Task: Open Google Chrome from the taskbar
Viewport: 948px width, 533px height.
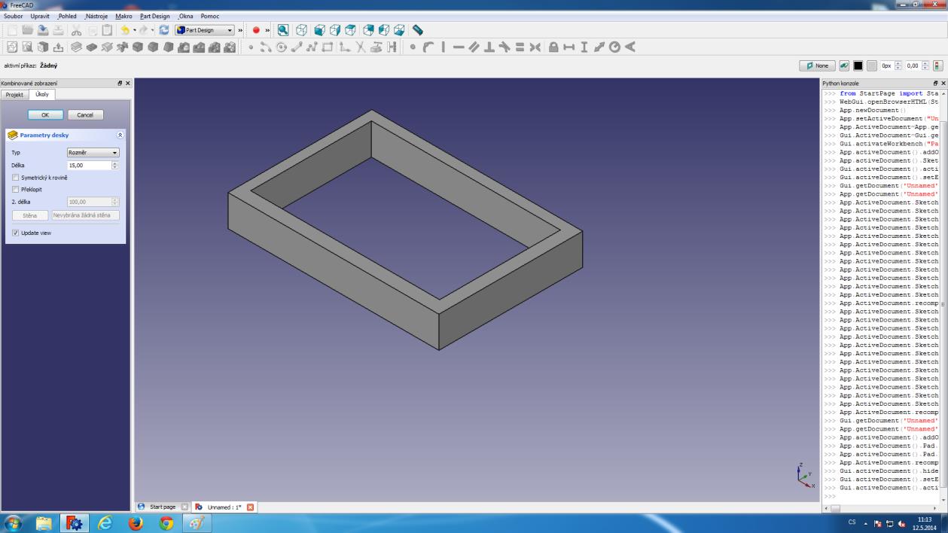Action: pos(166,522)
